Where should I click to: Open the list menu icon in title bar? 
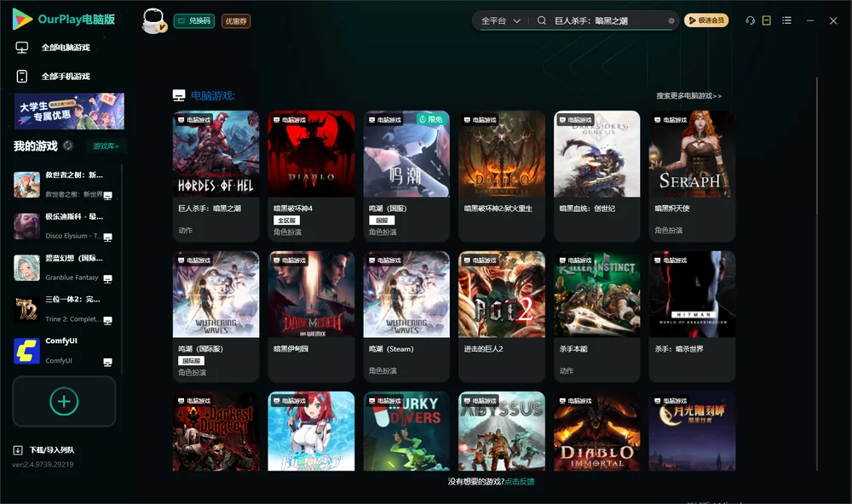pyautogui.click(x=786, y=20)
